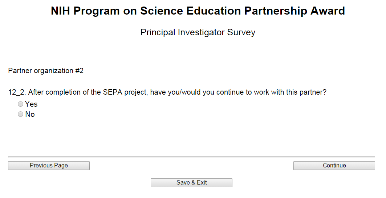Select the "No" radio button
This screenshot has width=386, height=198.
pyautogui.click(x=21, y=114)
